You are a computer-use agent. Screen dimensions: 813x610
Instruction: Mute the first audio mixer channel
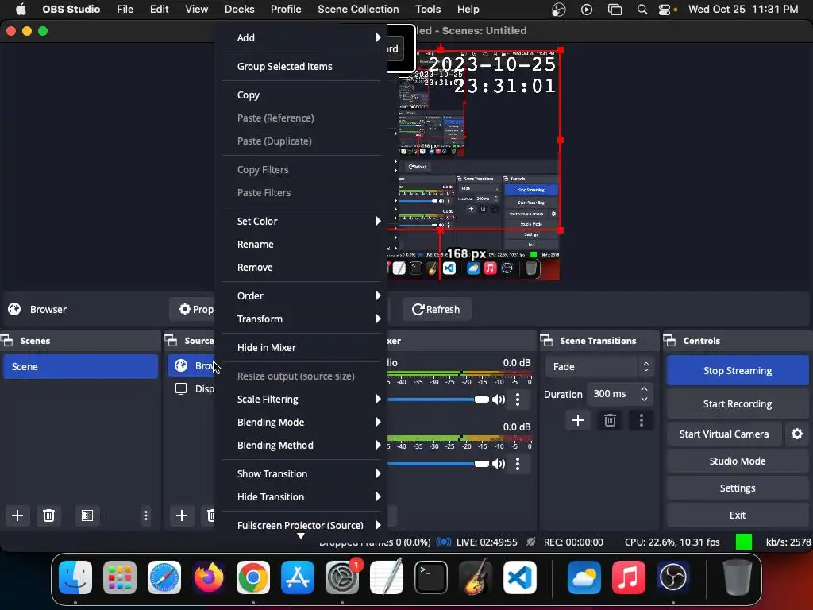tap(499, 399)
